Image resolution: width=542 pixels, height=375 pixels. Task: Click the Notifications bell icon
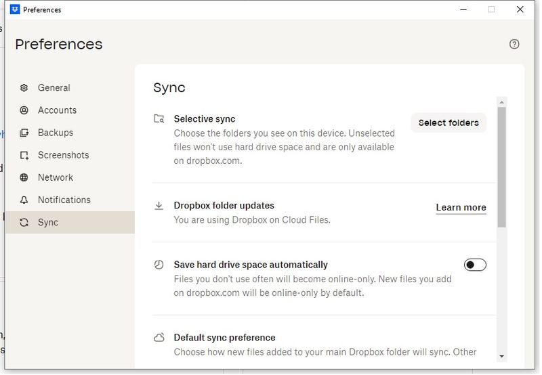(24, 200)
